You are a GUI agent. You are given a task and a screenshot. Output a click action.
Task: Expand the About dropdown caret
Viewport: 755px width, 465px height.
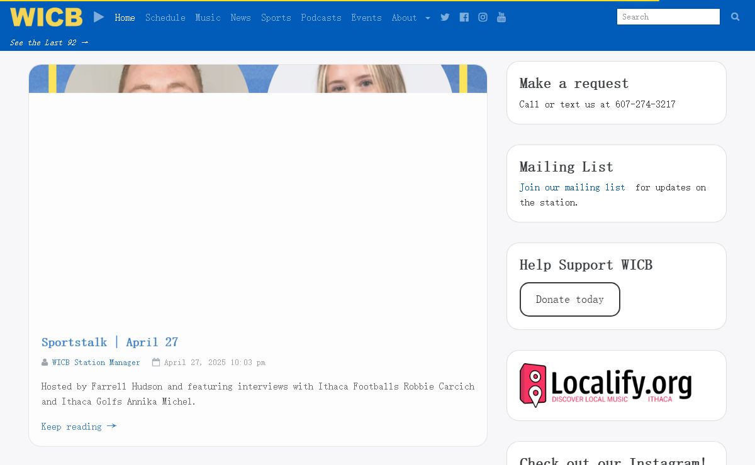(428, 18)
